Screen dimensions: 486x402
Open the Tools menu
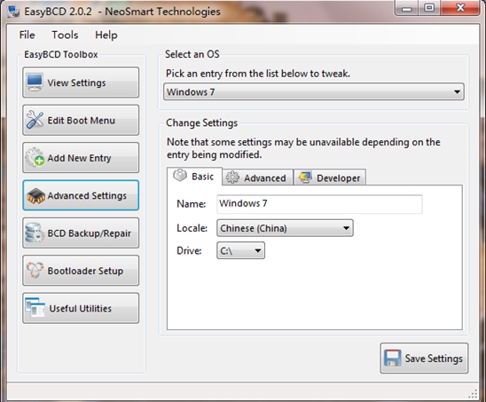[65, 35]
